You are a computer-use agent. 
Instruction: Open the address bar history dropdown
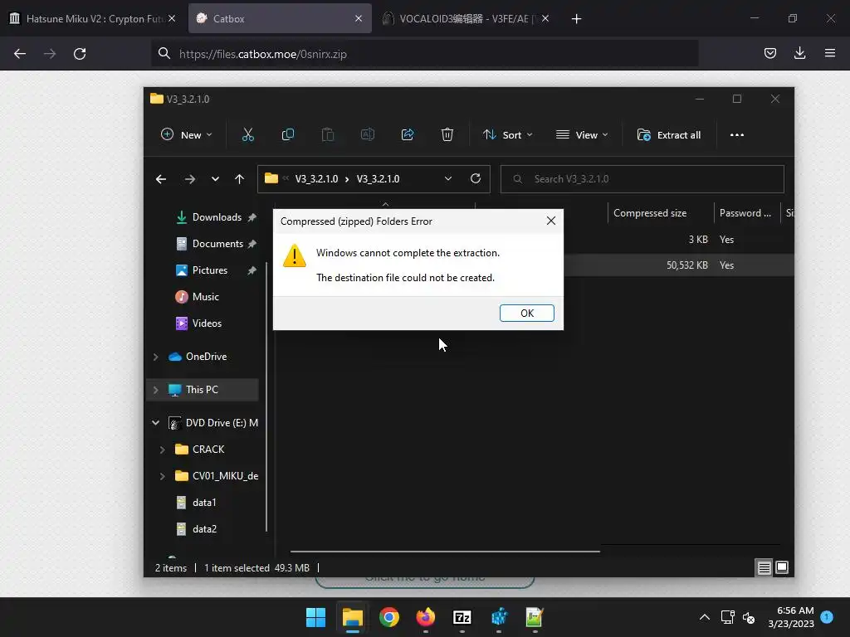pyautogui.click(x=447, y=179)
